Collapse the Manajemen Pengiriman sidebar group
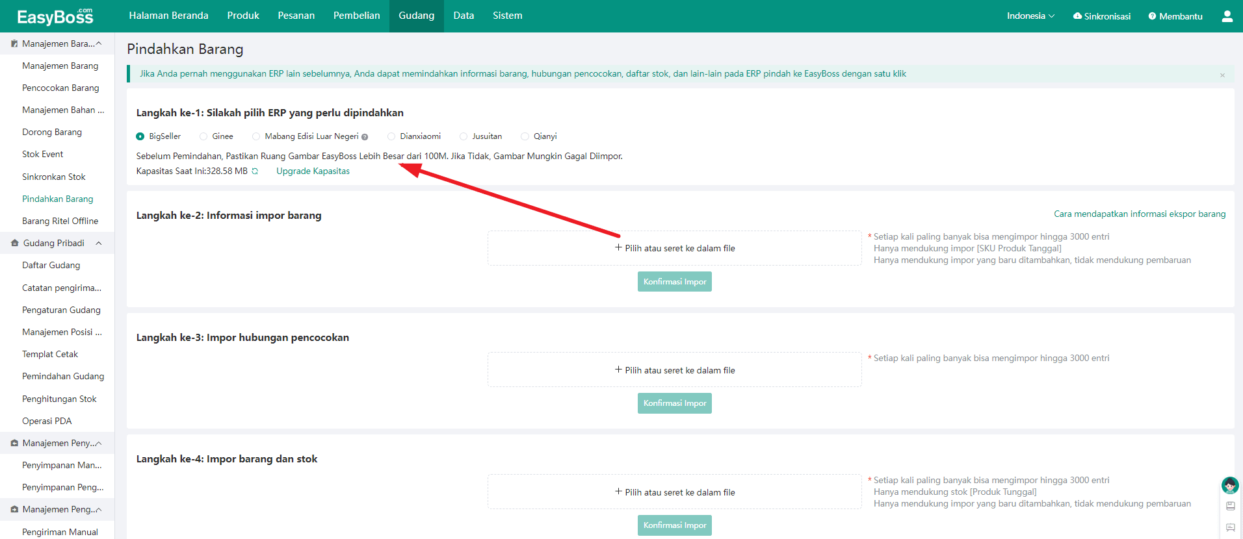Screen dimensions: 1243x539 [x=99, y=509]
